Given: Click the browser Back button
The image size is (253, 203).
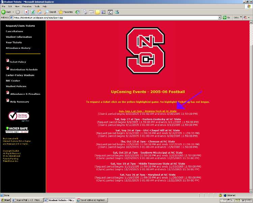Looking at the screenshot, I should coord(6,12).
